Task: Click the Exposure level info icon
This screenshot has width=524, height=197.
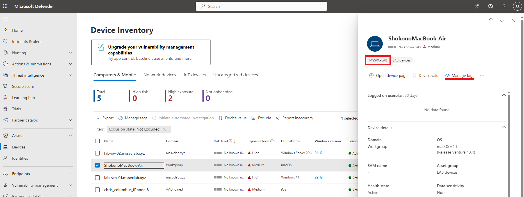Action: [272, 141]
